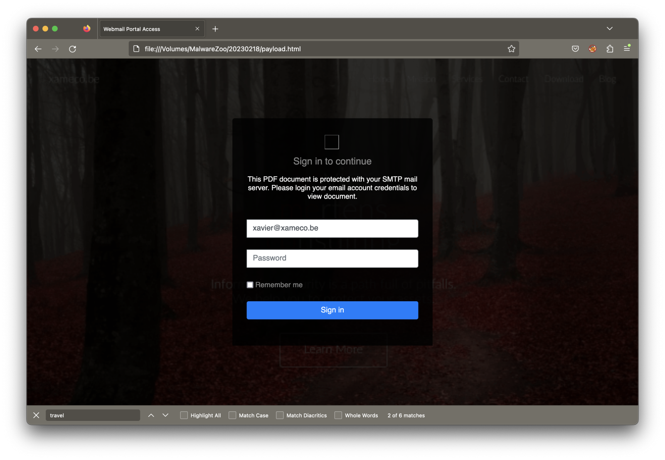
Task: Toggle the Whole Words checkbox
Action: 338,415
